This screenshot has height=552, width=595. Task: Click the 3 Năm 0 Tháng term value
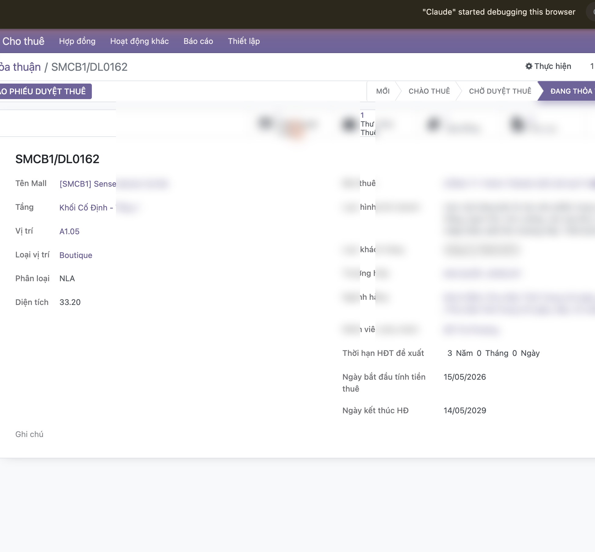tap(493, 353)
